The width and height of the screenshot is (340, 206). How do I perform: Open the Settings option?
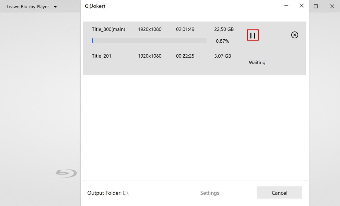pyautogui.click(x=210, y=193)
